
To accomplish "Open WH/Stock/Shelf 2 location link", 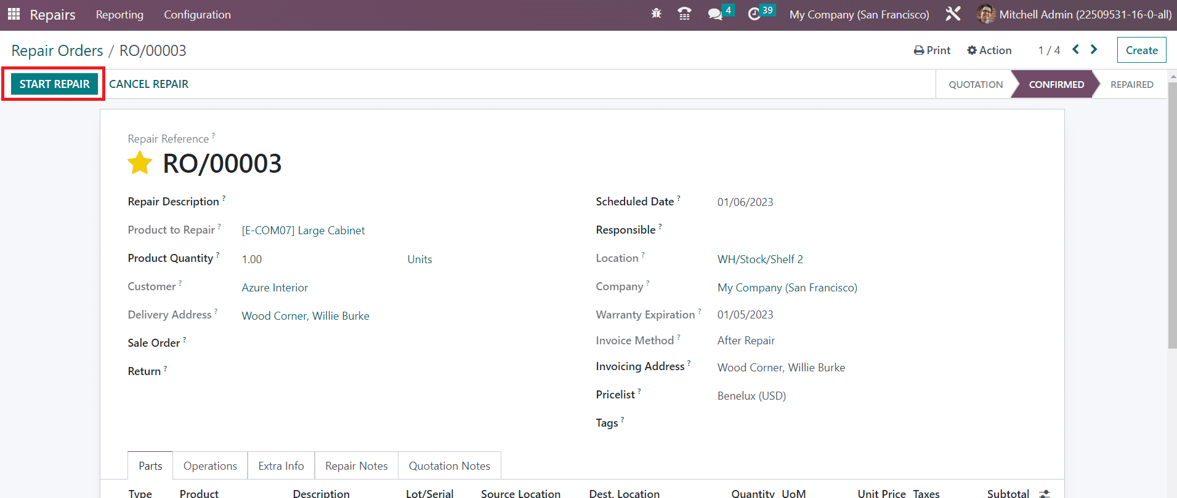I will (760, 259).
